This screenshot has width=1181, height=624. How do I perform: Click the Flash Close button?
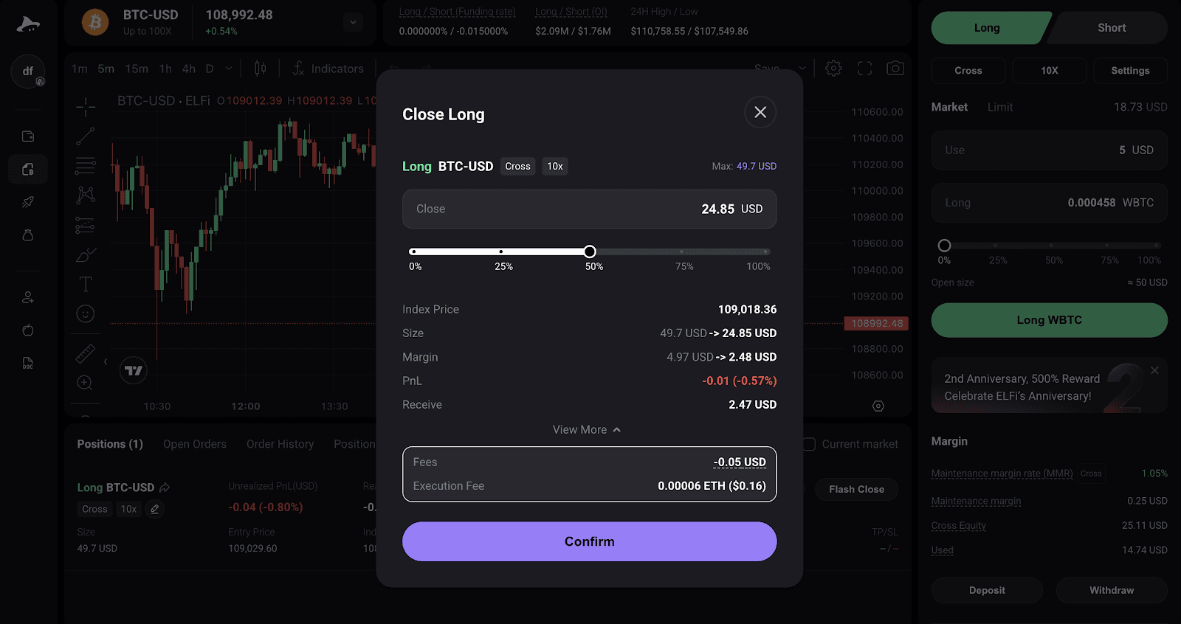click(x=856, y=489)
